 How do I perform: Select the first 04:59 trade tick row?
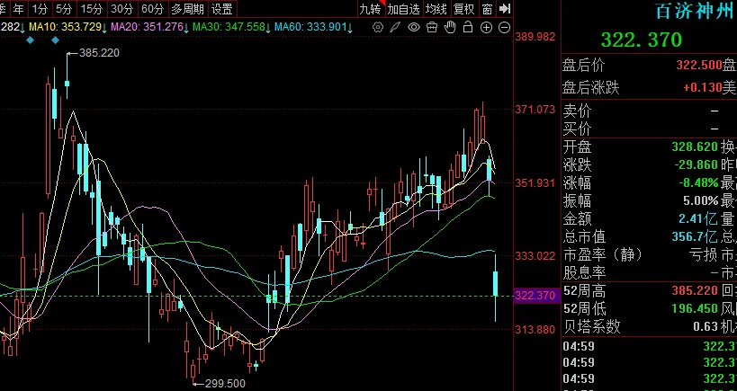[649, 347]
